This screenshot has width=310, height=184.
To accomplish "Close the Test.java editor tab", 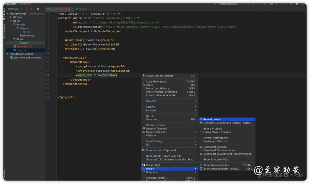I will click(x=90, y=9).
